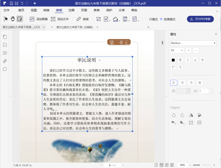This screenshot has width=221, height=168.
Task: Select line mode (行模式) radio button
Action: pos(147,19)
